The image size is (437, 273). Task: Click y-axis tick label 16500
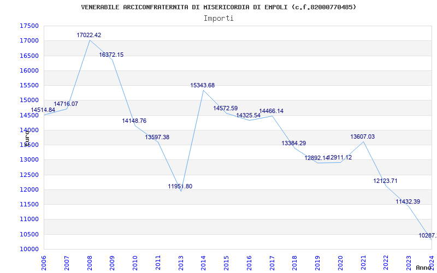tap(29, 56)
